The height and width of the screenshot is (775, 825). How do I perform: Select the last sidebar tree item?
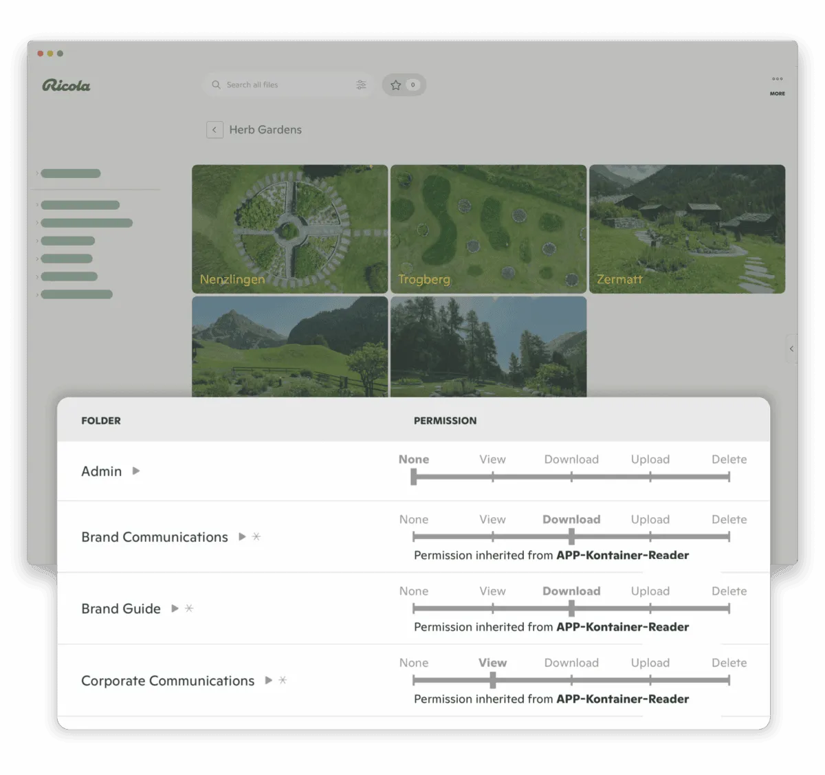(x=76, y=294)
